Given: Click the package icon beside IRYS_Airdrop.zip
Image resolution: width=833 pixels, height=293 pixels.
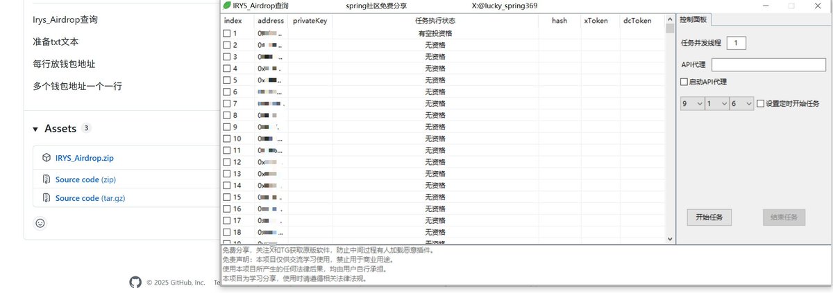Looking at the screenshot, I should (46, 158).
